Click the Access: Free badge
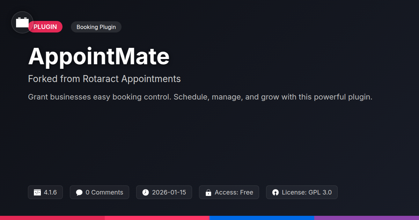Screen dimensions: 419x220 pos(229,192)
